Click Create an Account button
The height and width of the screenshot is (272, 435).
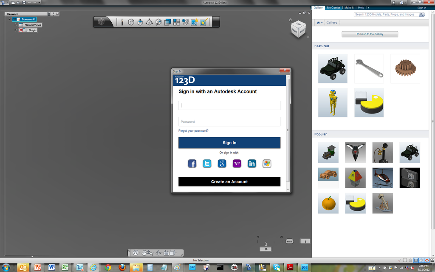click(229, 182)
